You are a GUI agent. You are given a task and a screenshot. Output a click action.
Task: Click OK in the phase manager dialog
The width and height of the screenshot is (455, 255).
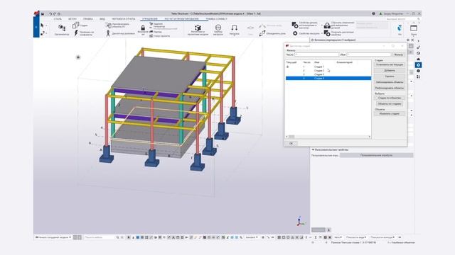tap(291, 143)
